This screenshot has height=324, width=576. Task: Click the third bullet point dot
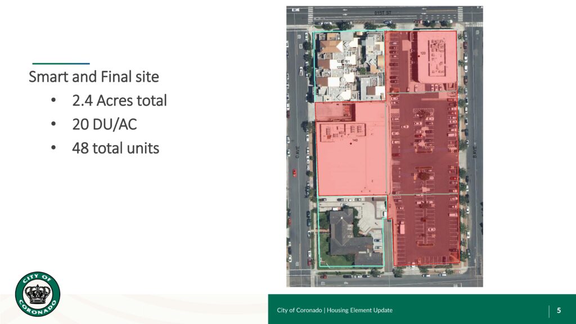(x=53, y=148)
